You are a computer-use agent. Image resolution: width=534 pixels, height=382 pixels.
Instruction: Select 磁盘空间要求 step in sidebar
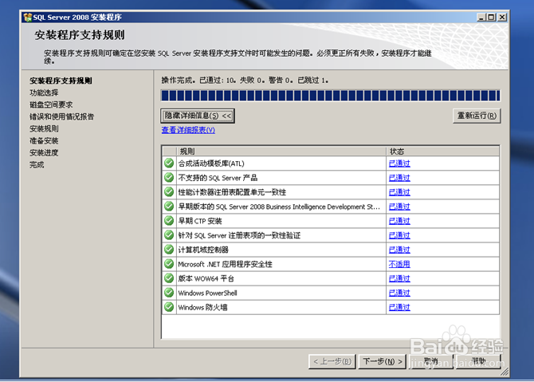[51, 104]
